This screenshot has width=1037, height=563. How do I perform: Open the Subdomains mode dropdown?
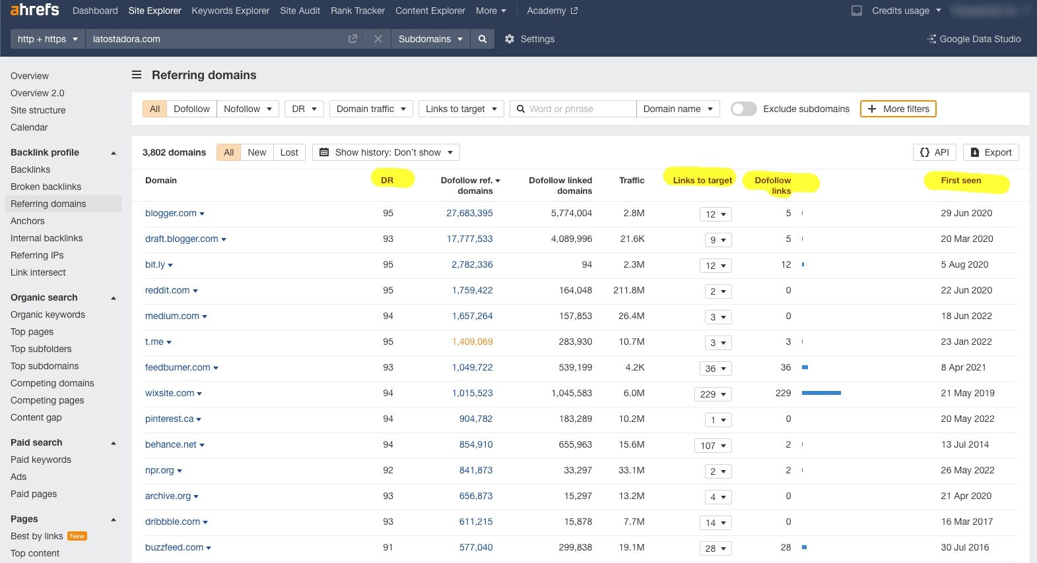(430, 39)
